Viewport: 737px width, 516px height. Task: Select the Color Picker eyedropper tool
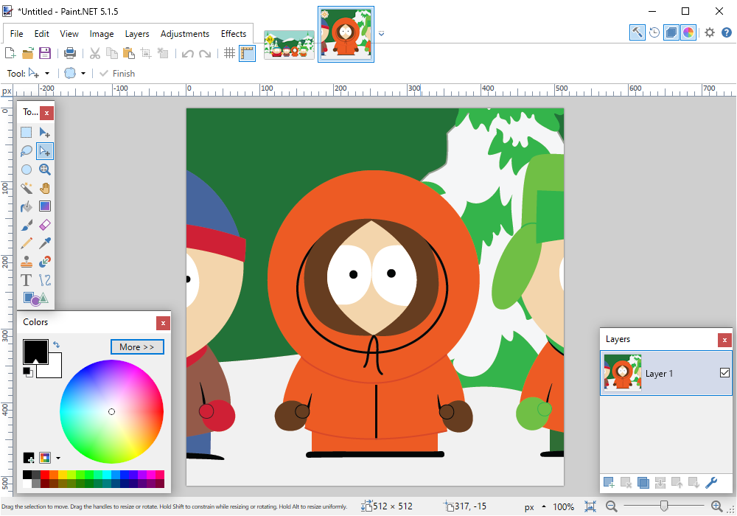pos(45,243)
